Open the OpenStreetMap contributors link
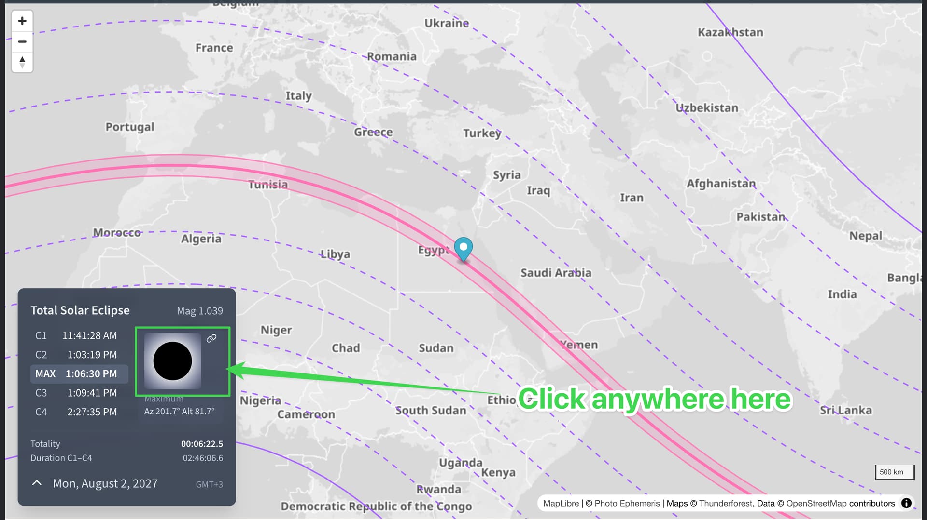Screen dimensions: 927x520 click(841, 503)
